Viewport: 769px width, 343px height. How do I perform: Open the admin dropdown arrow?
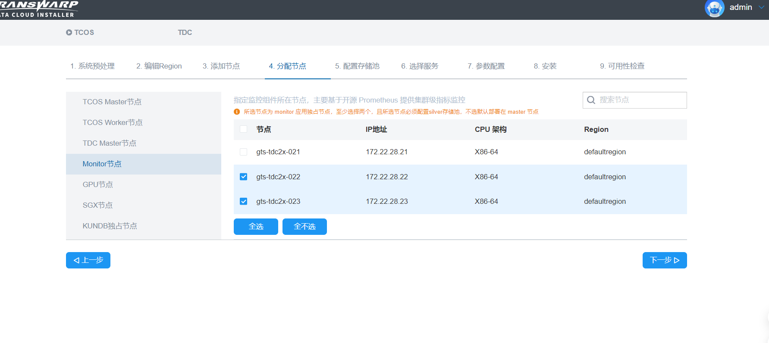point(761,7)
